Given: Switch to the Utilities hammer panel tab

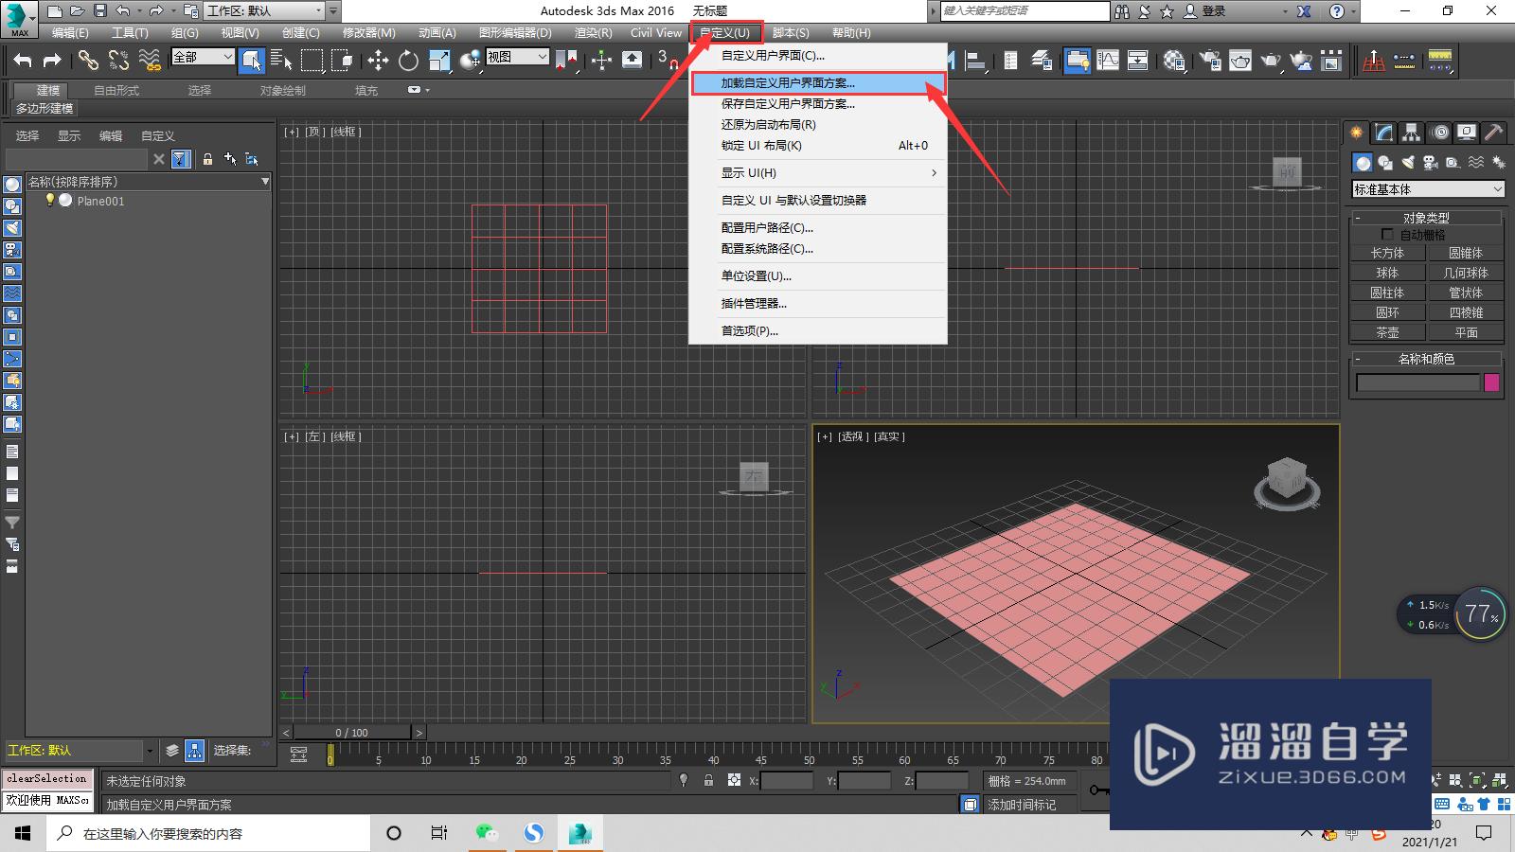Looking at the screenshot, I should 1493,133.
